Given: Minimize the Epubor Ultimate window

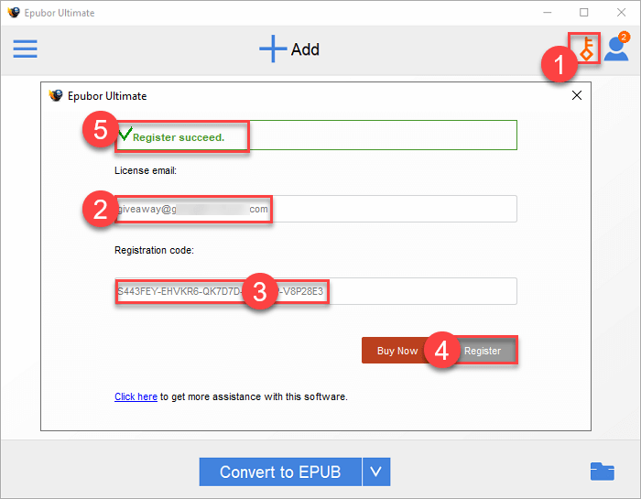Looking at the screenshot, I should coord(548,13).
